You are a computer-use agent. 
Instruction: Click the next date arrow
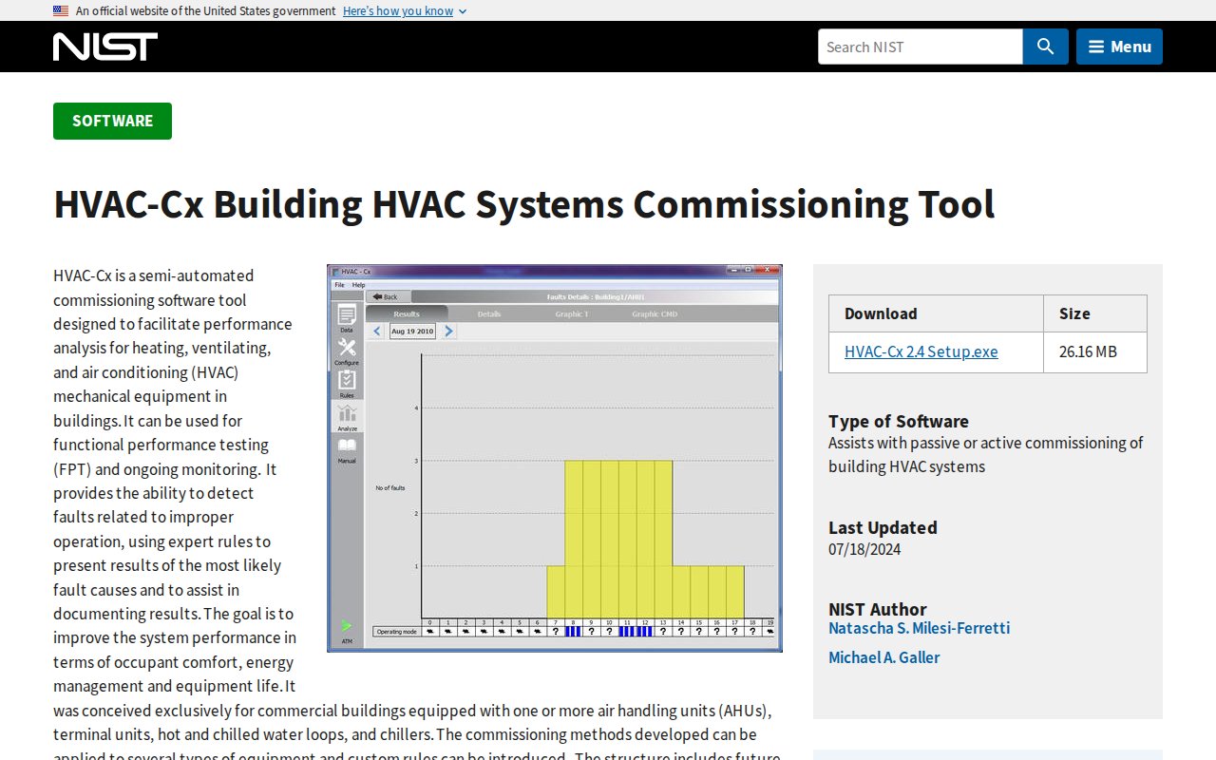449,332
